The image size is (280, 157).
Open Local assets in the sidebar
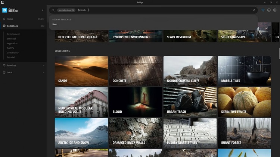click(x=23, y=73)
